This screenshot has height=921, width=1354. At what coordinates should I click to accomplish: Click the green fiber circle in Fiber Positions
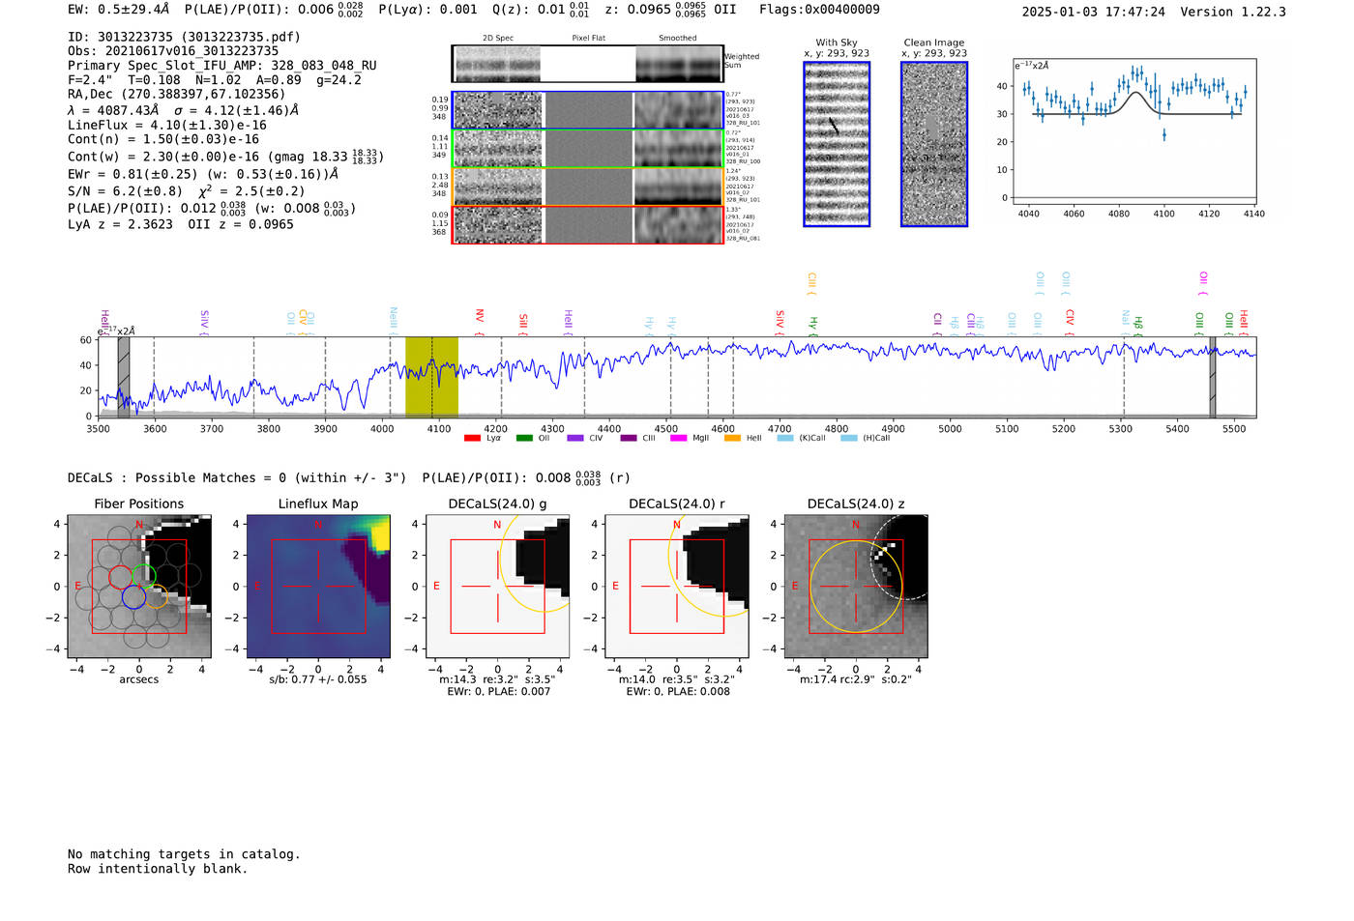[144, 576]
